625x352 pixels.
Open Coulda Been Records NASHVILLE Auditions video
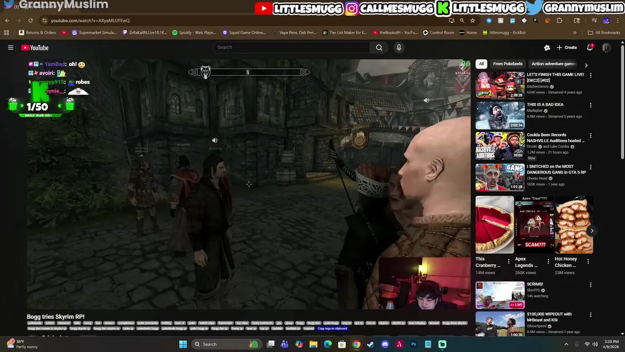(500, 146)
